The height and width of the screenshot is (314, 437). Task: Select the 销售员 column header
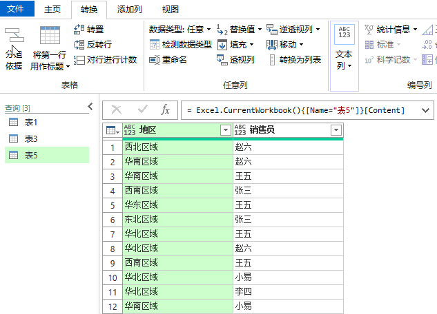tap(288, 129)
